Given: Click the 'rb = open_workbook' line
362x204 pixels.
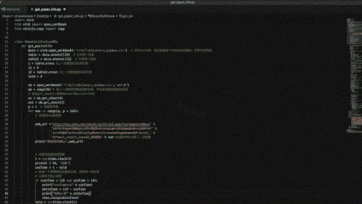Looking at the screenshot, I should tap(78, 85).
